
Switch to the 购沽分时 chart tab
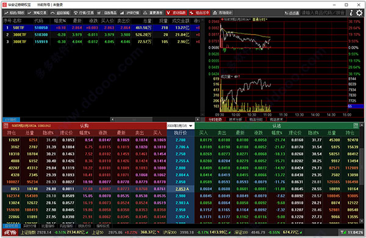pyautogui.click(x=256, y=119)
